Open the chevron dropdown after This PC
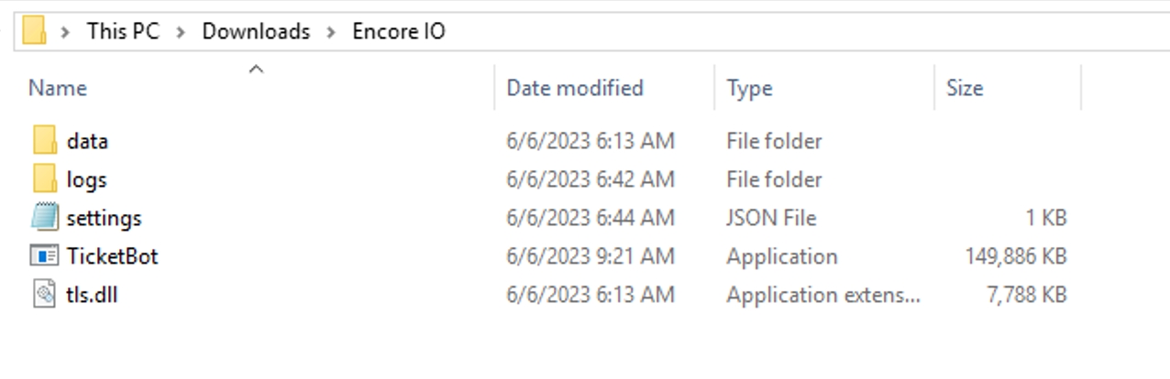This screenshot has height=379, width=1170. 181,32
